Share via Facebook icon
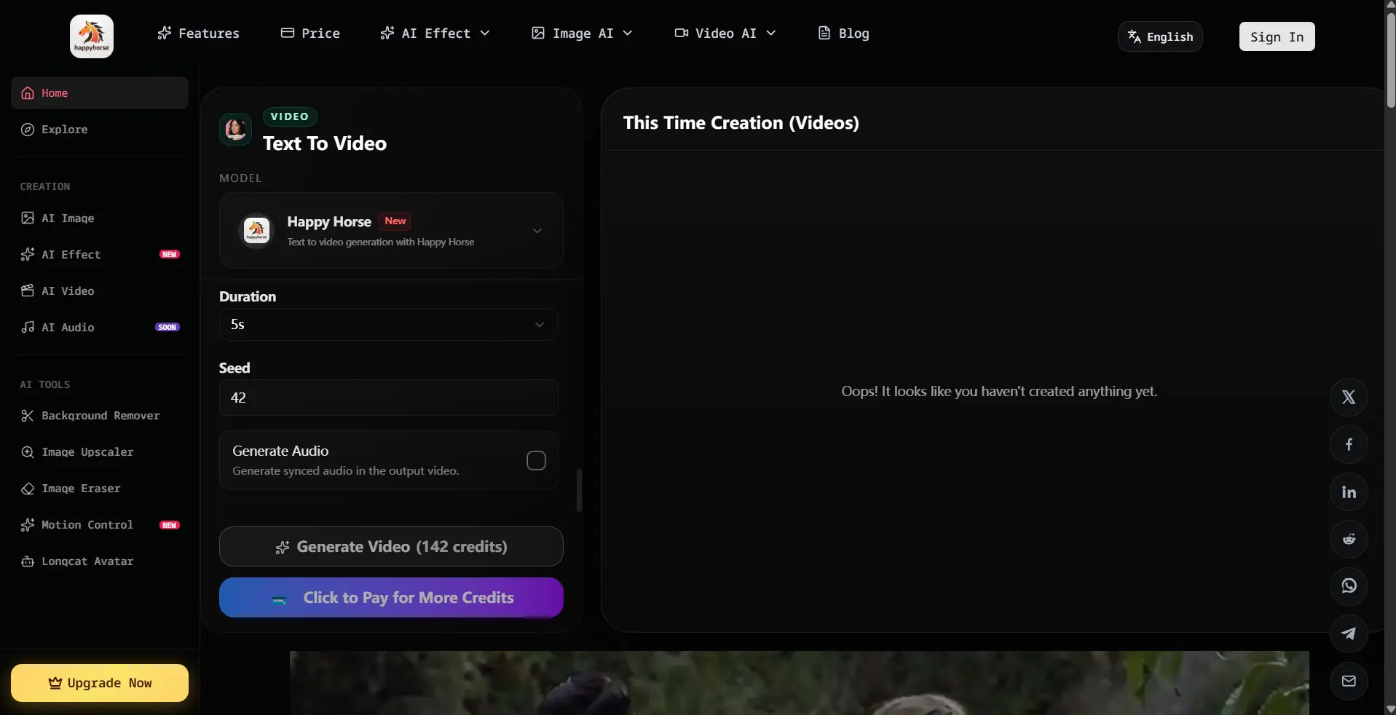Image resolution: width=1396 pixels, height=715 pixels. tap(1349, 445)
